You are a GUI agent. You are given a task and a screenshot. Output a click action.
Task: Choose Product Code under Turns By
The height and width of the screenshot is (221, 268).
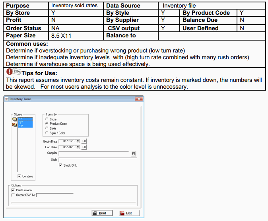pyautogui.click(x=47, y=123)
